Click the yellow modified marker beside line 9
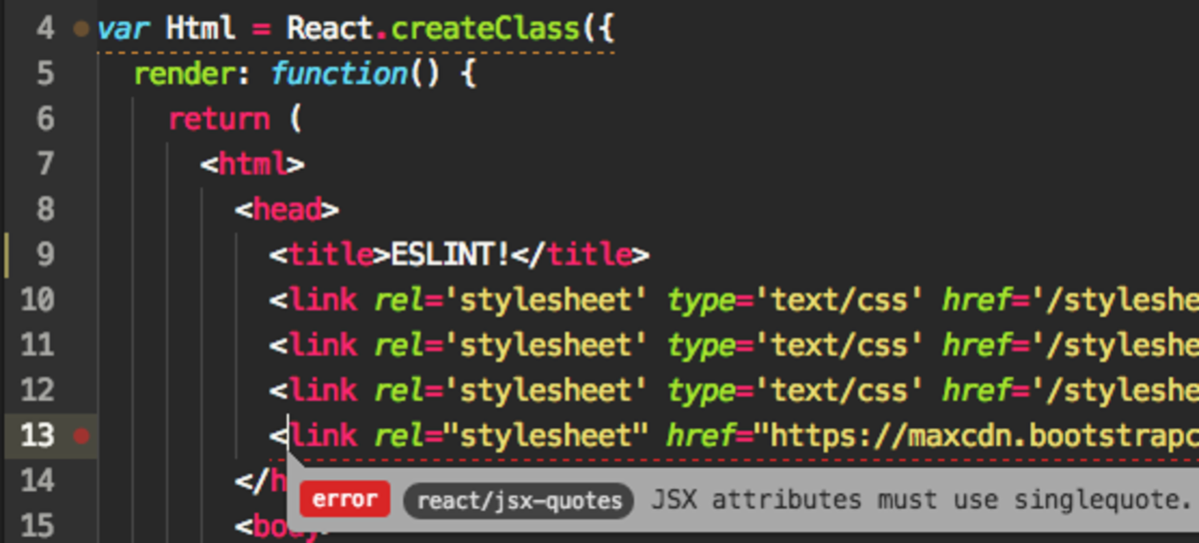Image resolution: width=1199 pixels, height=543 pixels. (x=8, y=255)
